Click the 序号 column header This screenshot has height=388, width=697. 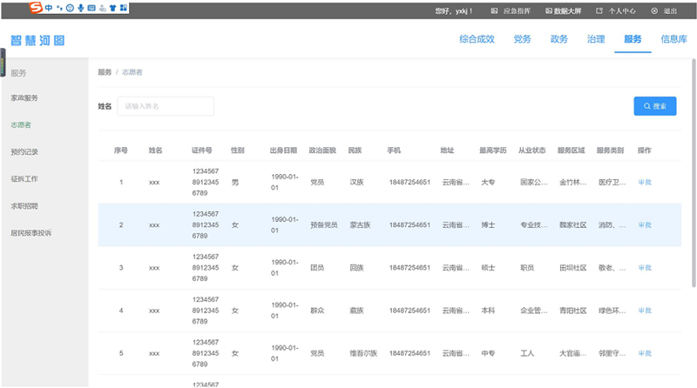click(x=121, y=151)
